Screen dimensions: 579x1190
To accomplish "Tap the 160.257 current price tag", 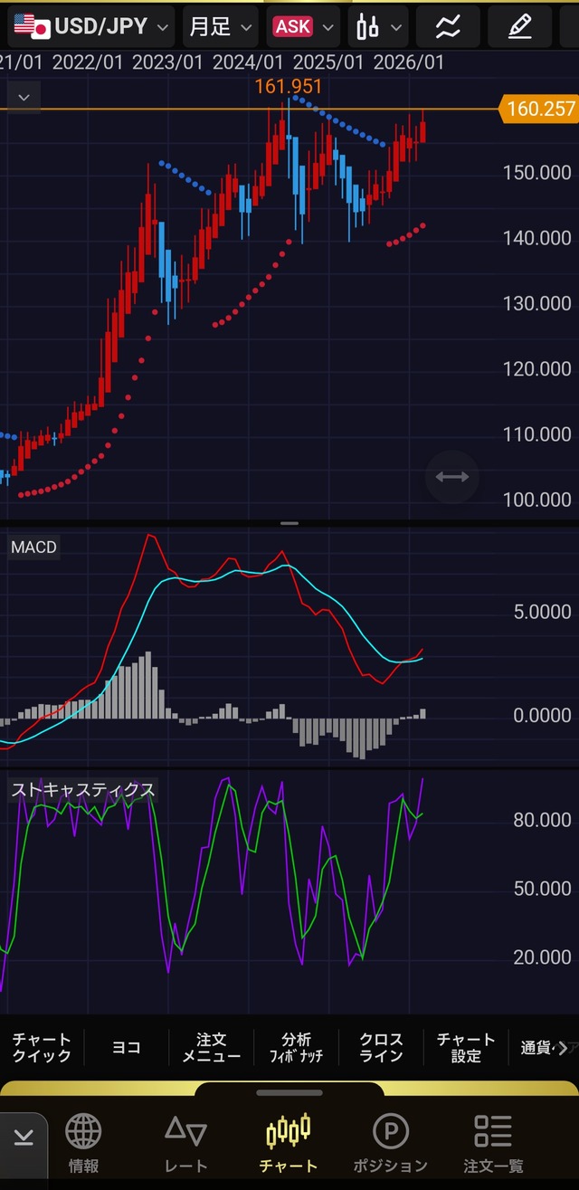I will (x=541, y=109).
